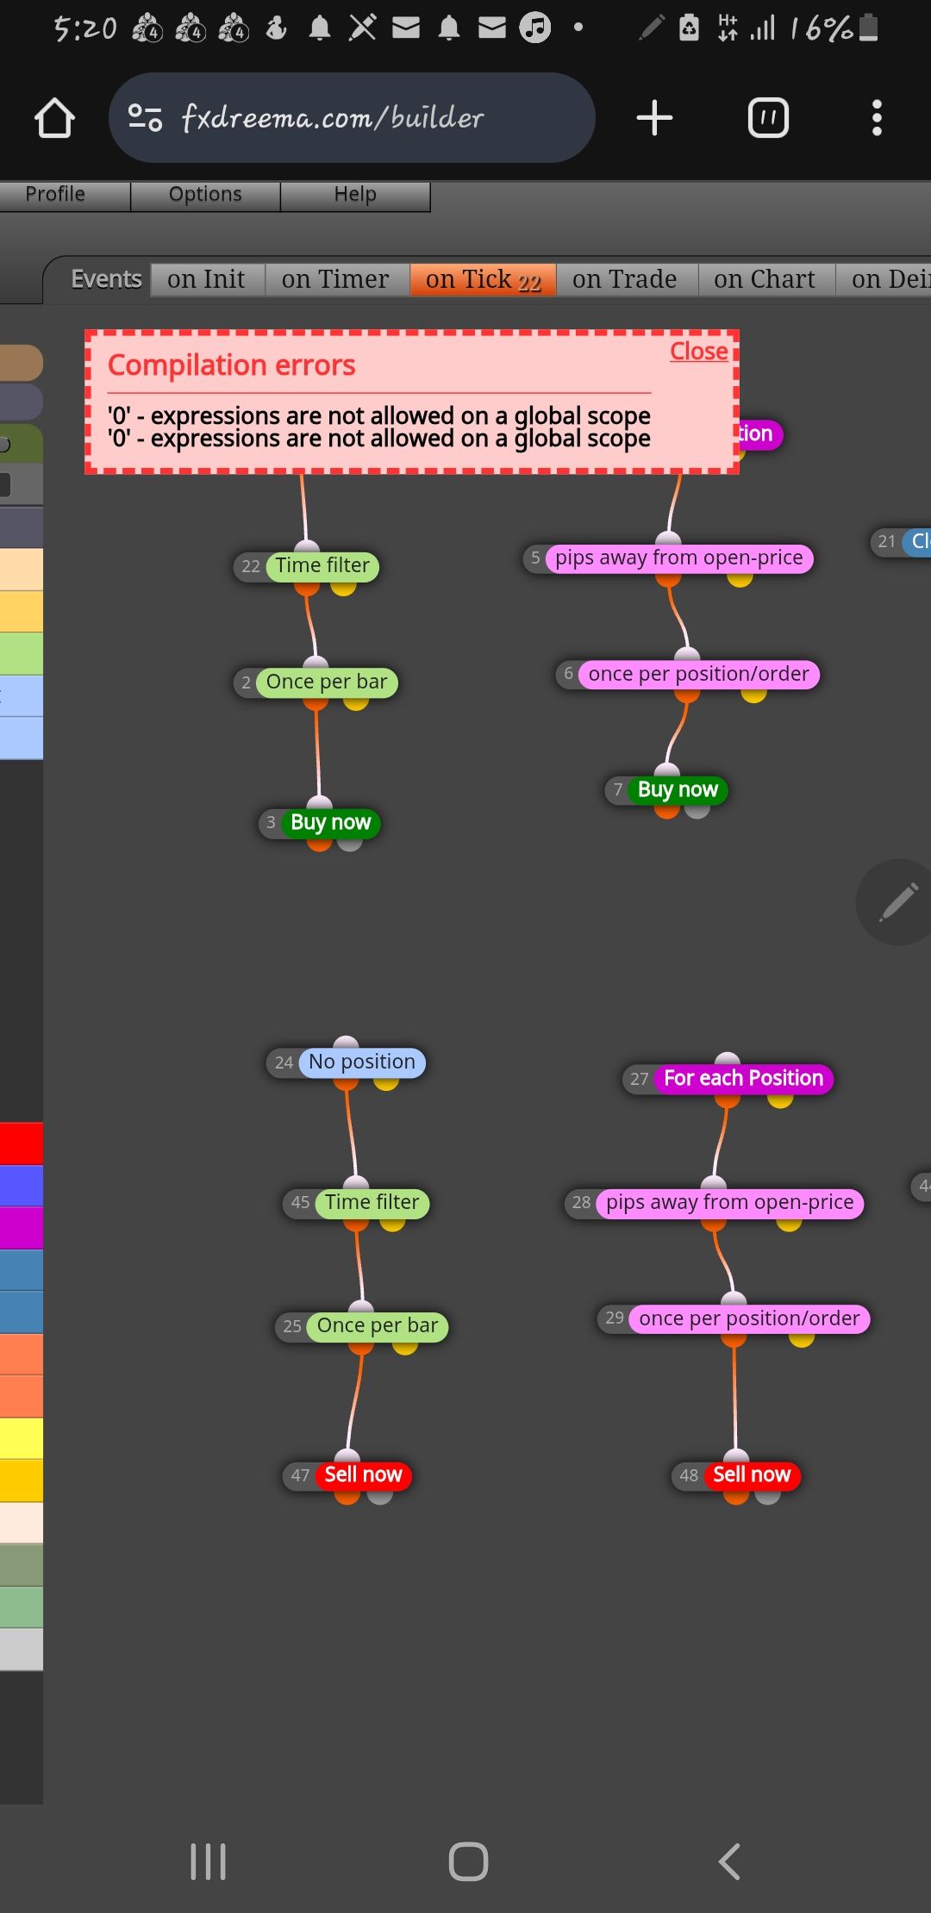
Task: Select block 7 Buy now
Action: click(678, 790)
